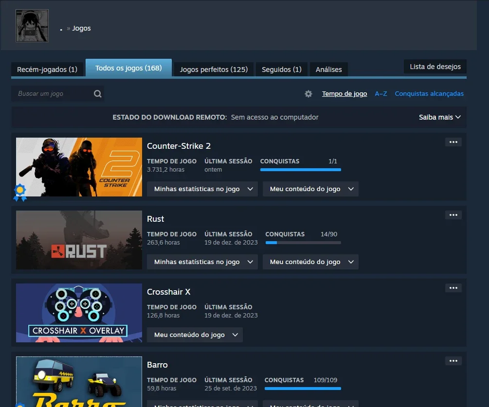
Task: Sort by Tempo de jogo
Action: click(344, 94)
